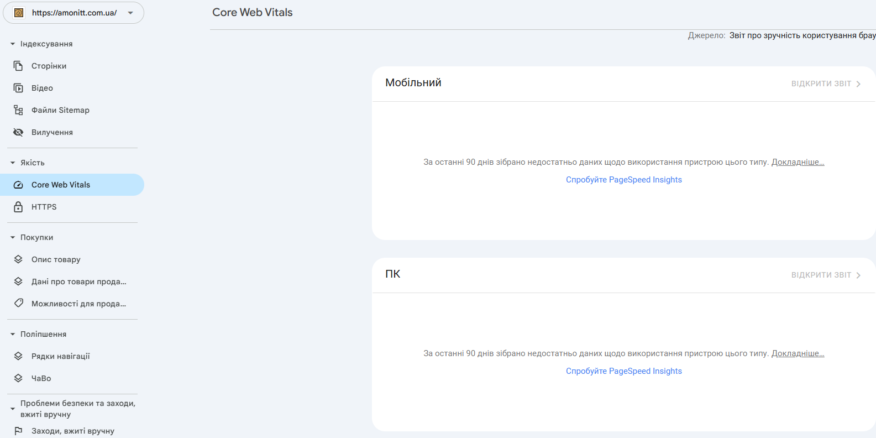Collapse the Якість section
The image size is (876, 438).
click(13, 163)
